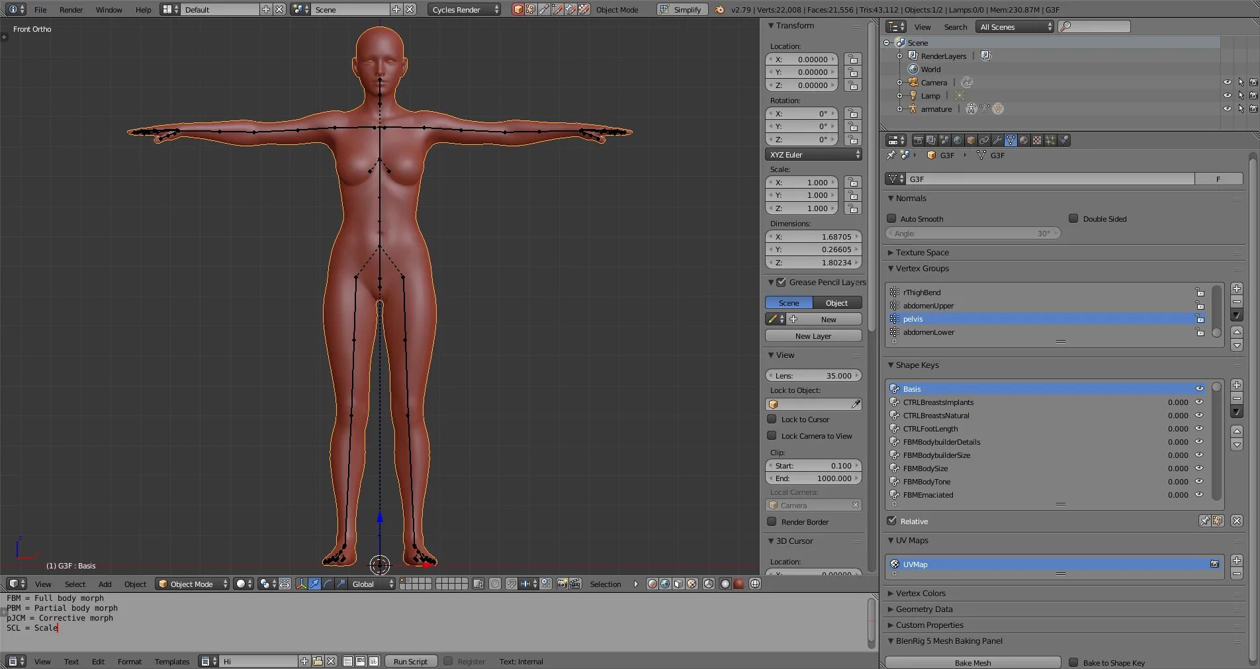Adjust the Lens value slider field
This screenshot has width=1260, height=669.
813,375
